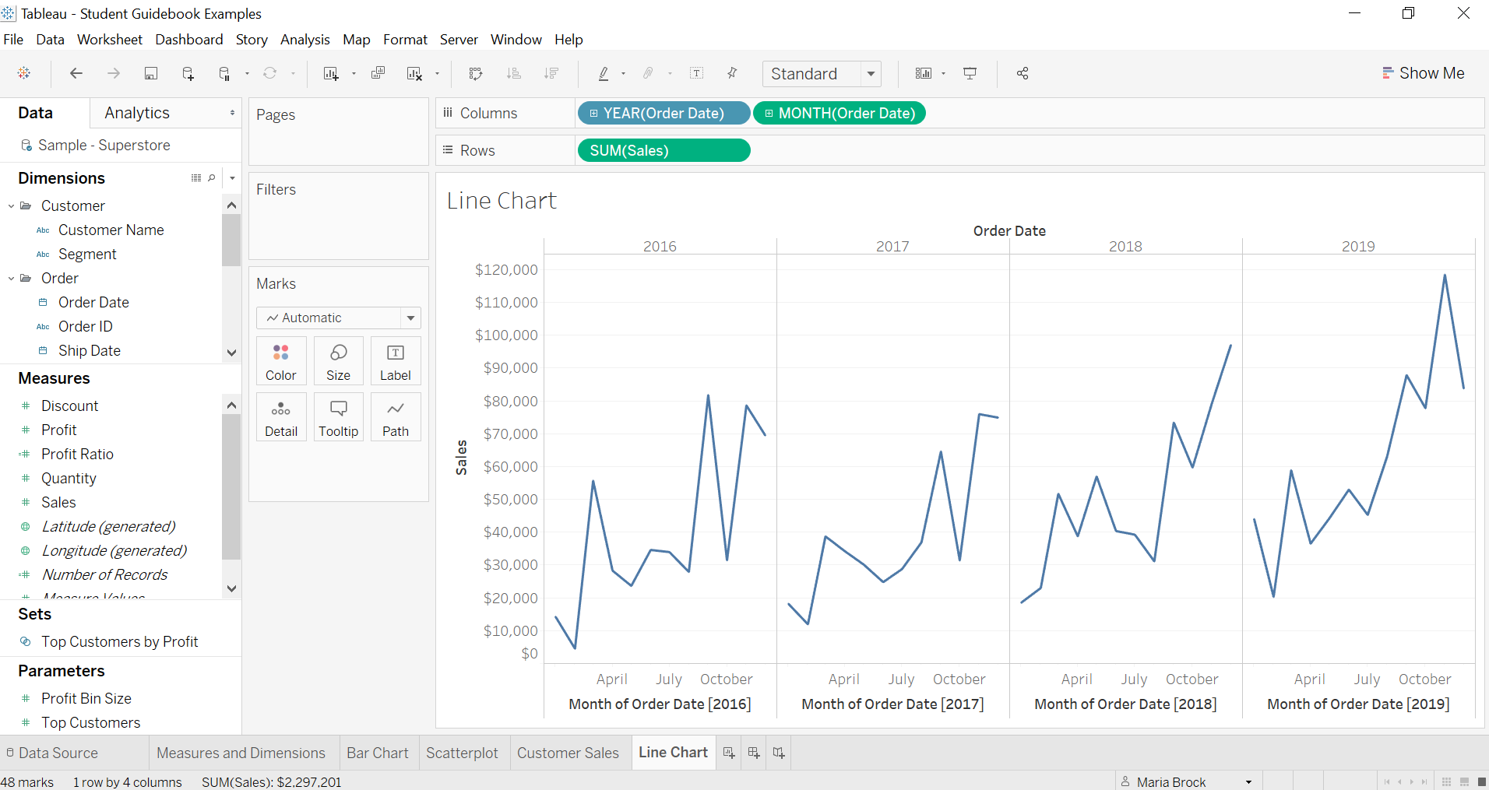Select the Sample - Superstore data source

(104, 145)
